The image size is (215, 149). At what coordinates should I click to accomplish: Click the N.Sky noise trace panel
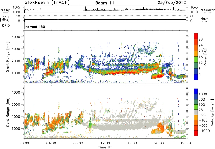coord(105,10)
